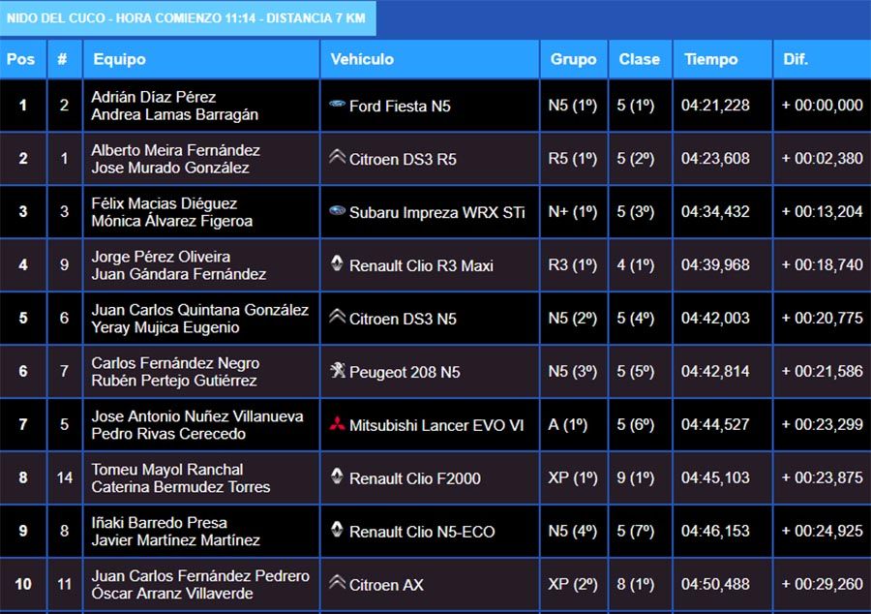Click the Citroen logo beside Citroen AX
Image resolution: width=871 pixels, height=614 pixels.
(337, 583)
